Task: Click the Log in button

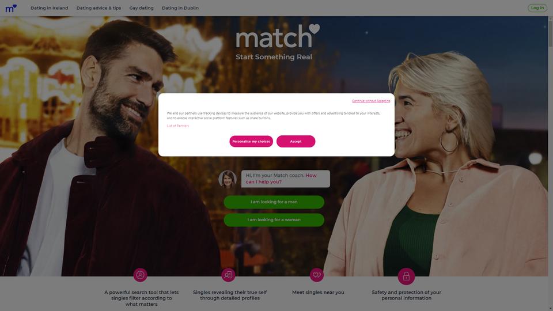Action: (x=537, y=7)
